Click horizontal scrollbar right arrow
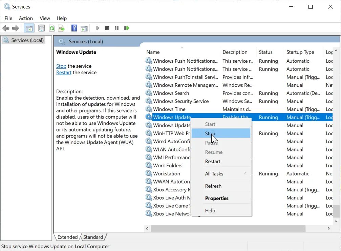Viewport: 341px width, 251px height. click(x=328, y=228)
